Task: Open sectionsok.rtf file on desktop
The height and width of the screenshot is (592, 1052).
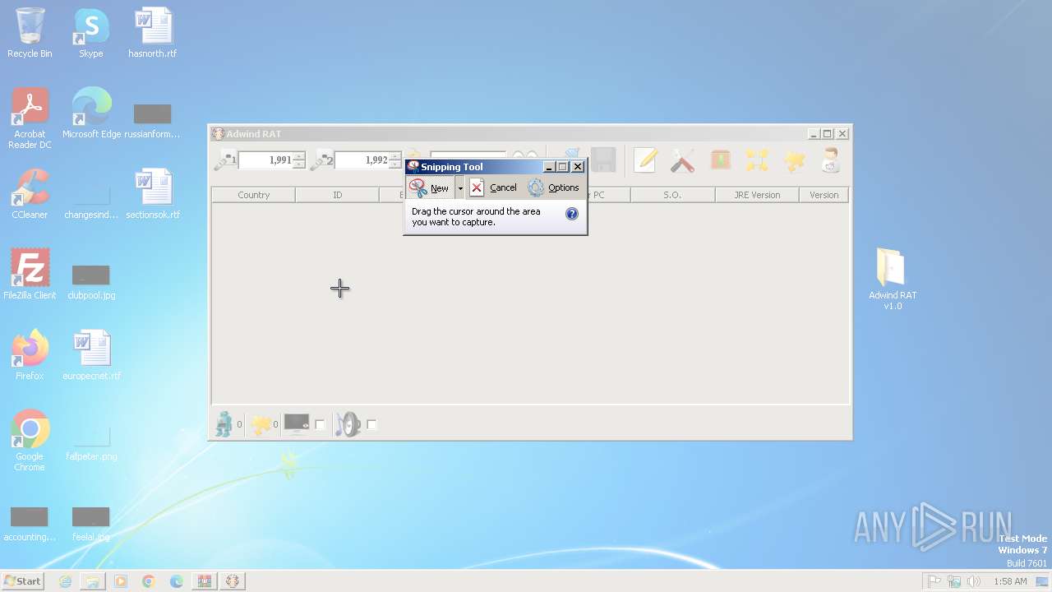Action: (x=153, y=194)
